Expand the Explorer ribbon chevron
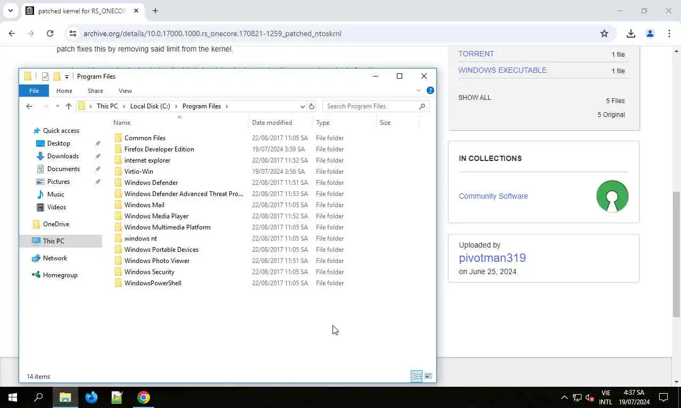Image resolution: width=681 pixels, height=408 pixels. pos(419,91)
